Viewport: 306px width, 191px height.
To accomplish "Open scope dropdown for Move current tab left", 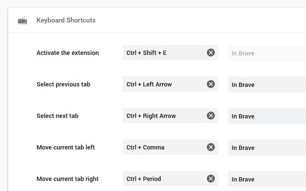I will tap(267, 148).
